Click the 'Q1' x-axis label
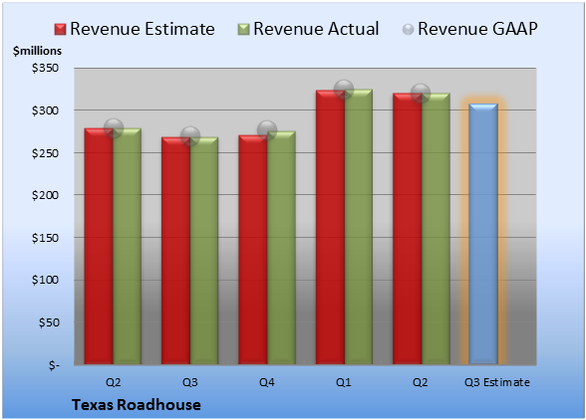This screenshot has width=586, height=420. [344, 382]
